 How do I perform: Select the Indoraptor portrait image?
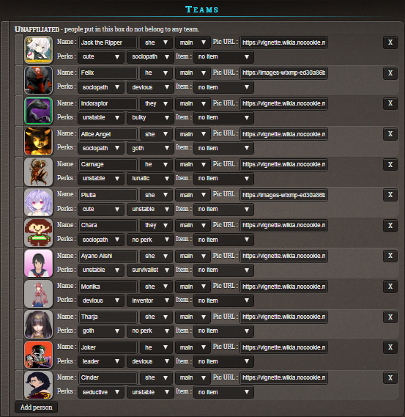pyautogui.click(x=39, y=111)
